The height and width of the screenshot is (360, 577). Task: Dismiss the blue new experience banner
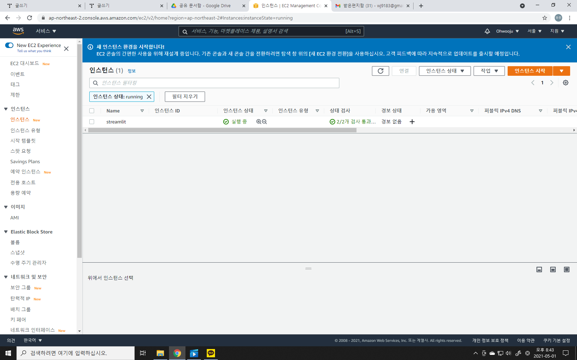[568, 47]
